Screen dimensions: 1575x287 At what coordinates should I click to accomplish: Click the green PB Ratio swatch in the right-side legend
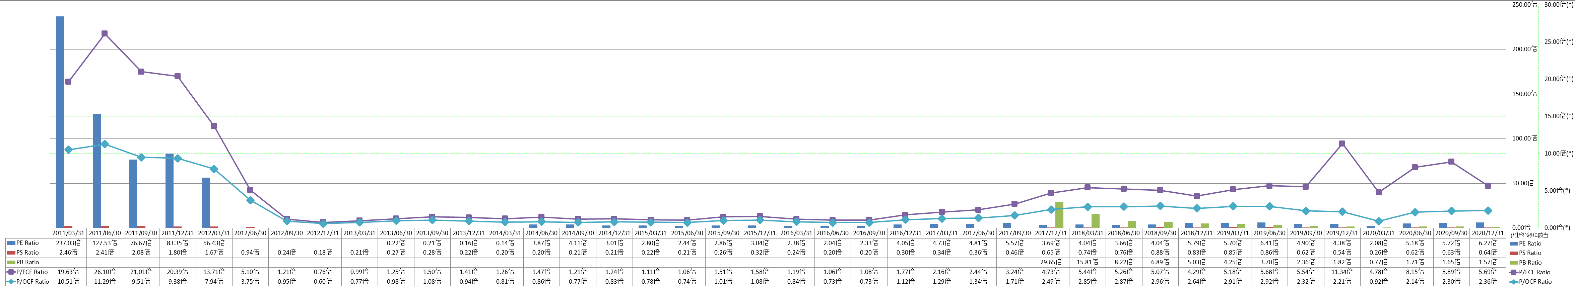(x=1513, y=263)
